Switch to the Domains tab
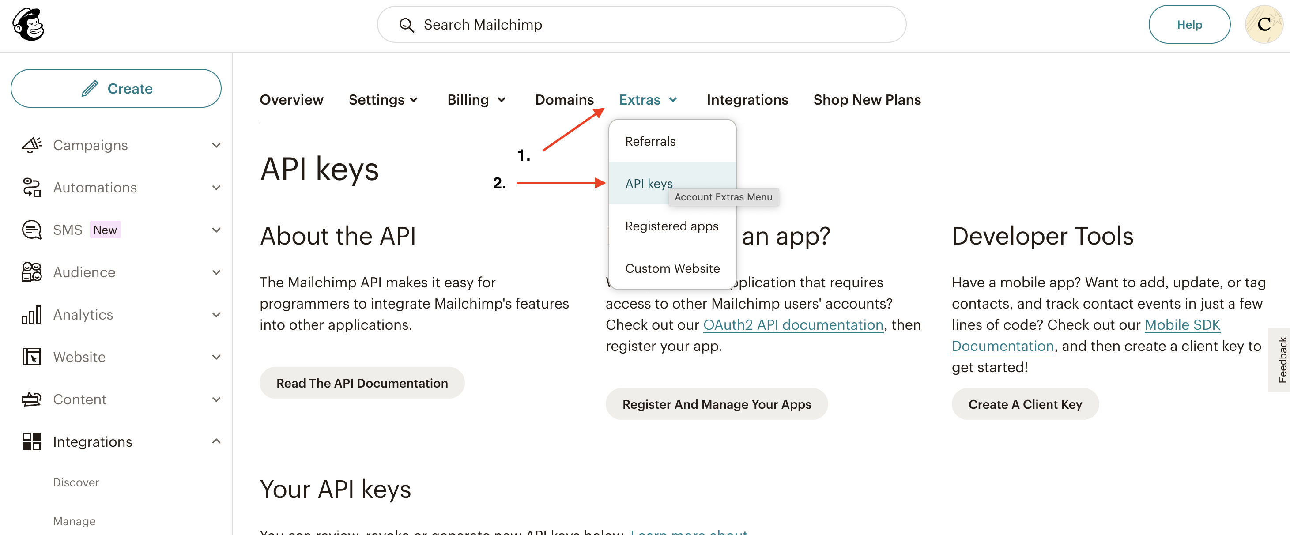1290x535 pixels. point(564,100)
